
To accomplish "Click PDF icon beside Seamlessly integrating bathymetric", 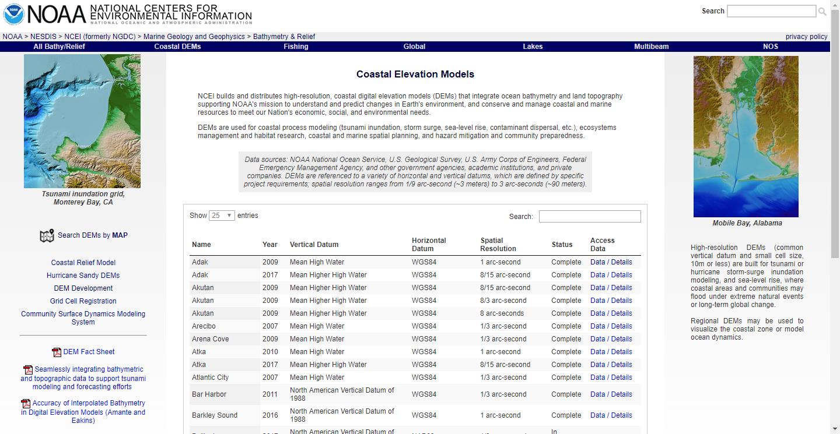I will pyautogui.click(x=28, y=370).
